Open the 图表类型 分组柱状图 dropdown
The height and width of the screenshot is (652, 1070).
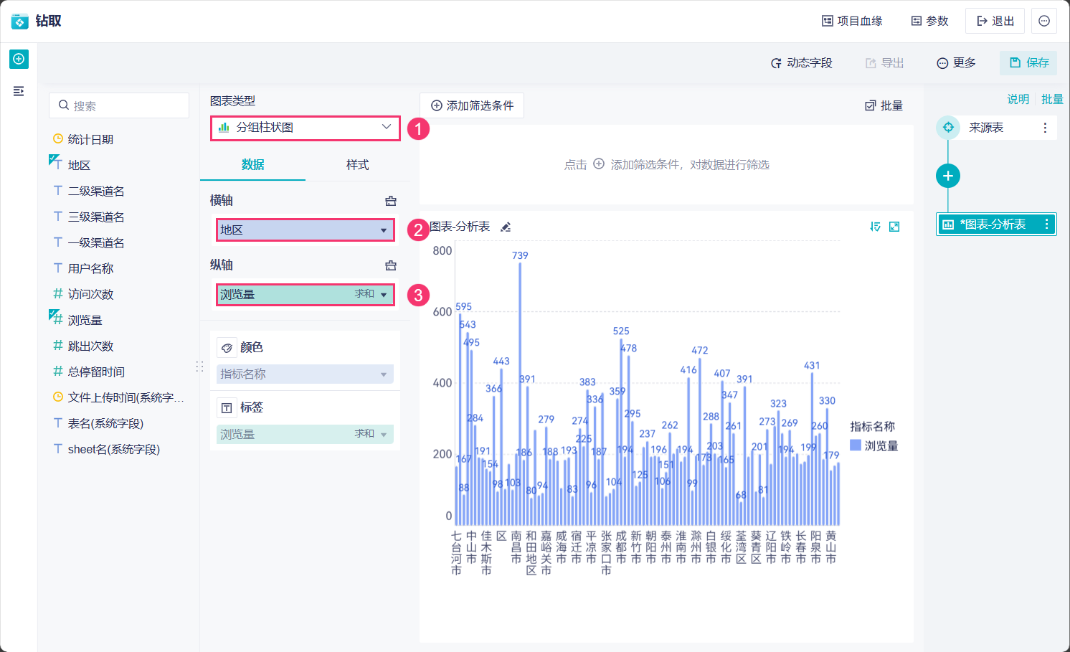coord(306,128)
